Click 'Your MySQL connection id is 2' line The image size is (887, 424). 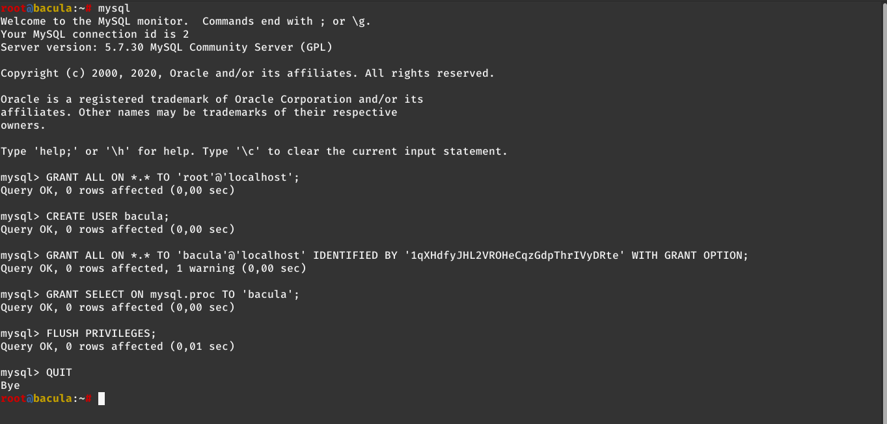(95, 34)
